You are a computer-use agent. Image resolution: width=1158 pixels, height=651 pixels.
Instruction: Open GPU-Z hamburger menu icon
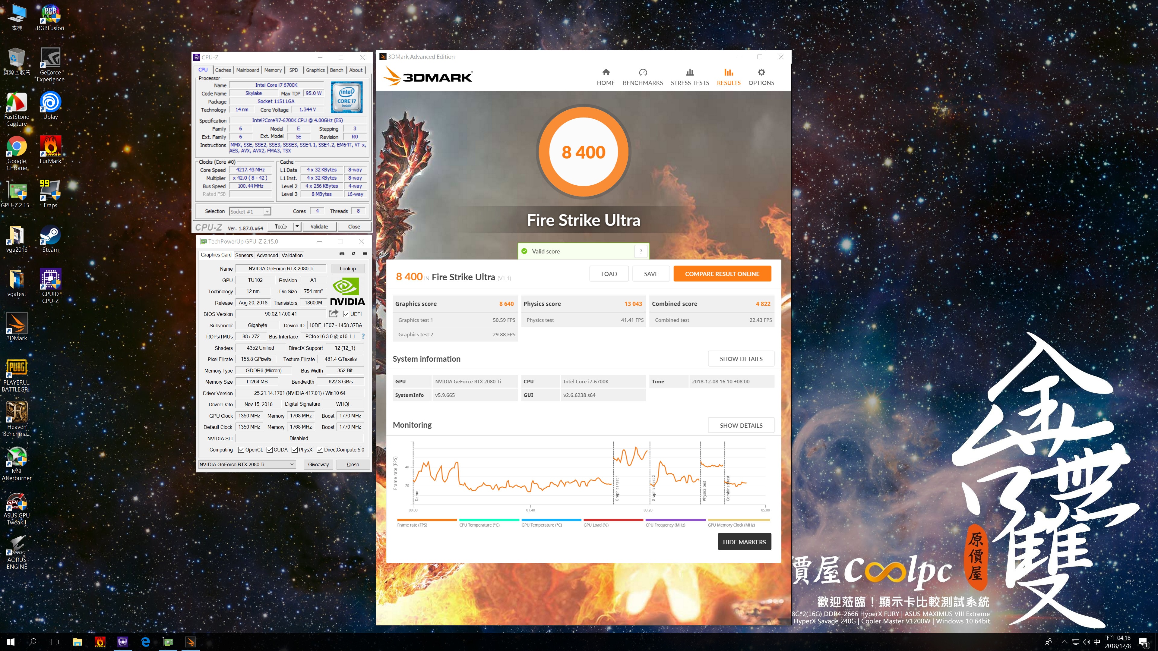click(365, 254)
